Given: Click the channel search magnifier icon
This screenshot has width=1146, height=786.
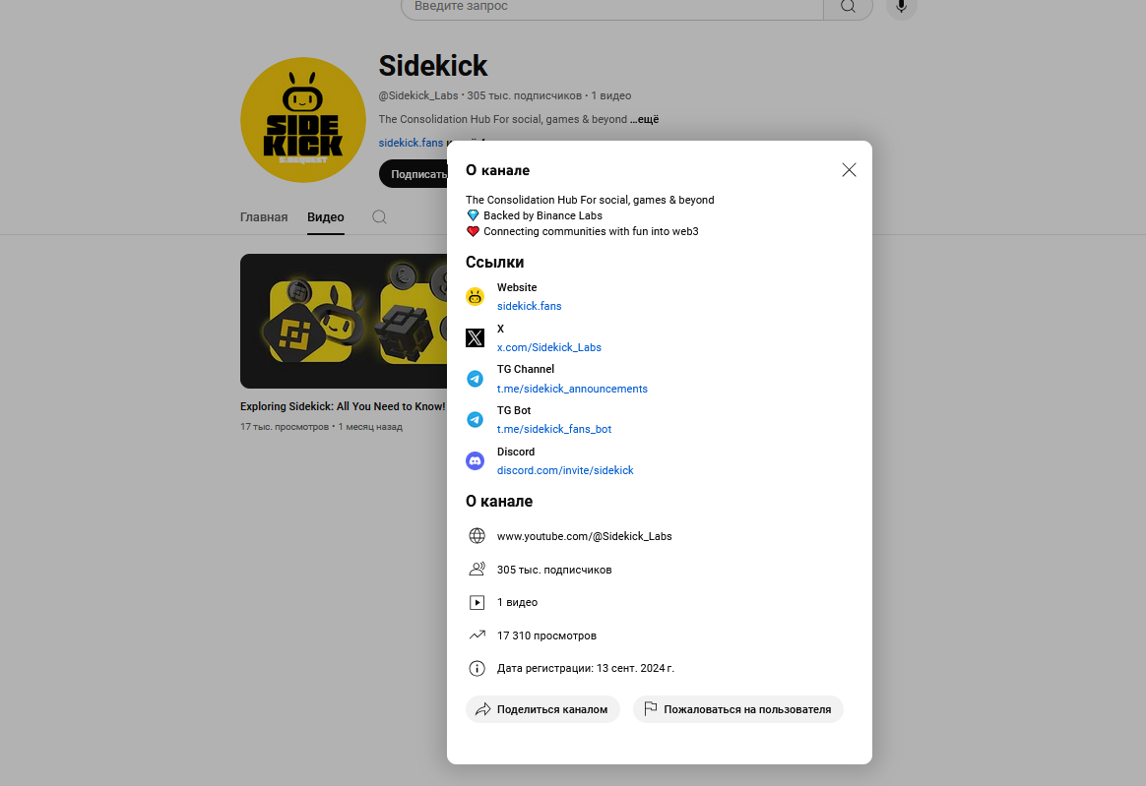Looking at the screenshot, I should [x=379, y=217].
